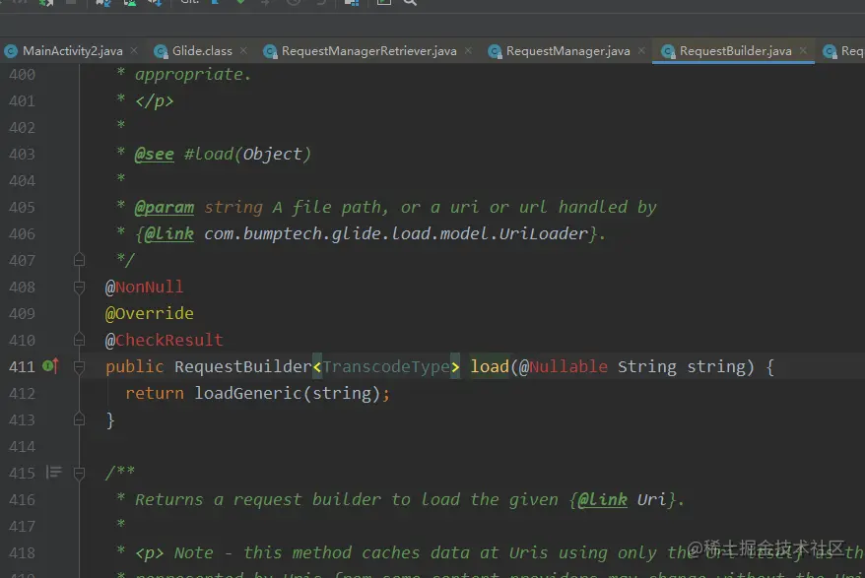Screen dimensions: 865x578
Task: Switch to the RequestManagerRetriever.java tab
Action: [x=369, y=51]
